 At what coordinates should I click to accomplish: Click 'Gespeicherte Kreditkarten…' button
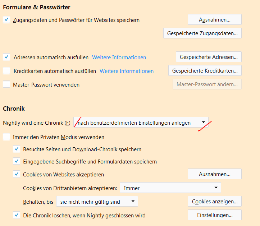tap(205, 70)
